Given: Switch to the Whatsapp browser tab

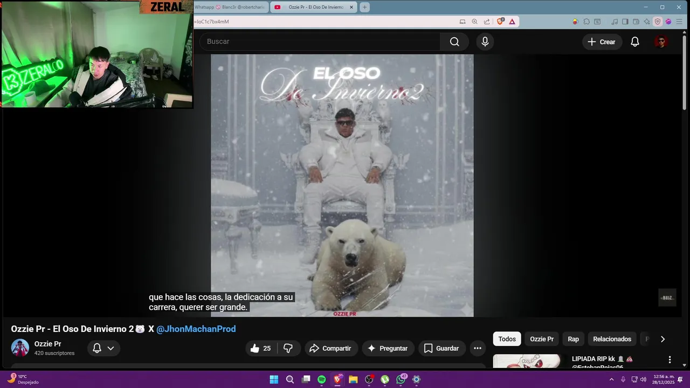Looking at the screenshot, I should point(231,7).
